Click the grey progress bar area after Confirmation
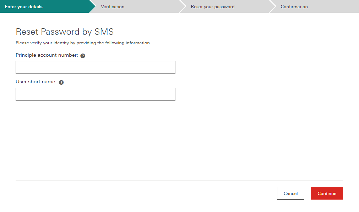 click(x=334, y=7)
